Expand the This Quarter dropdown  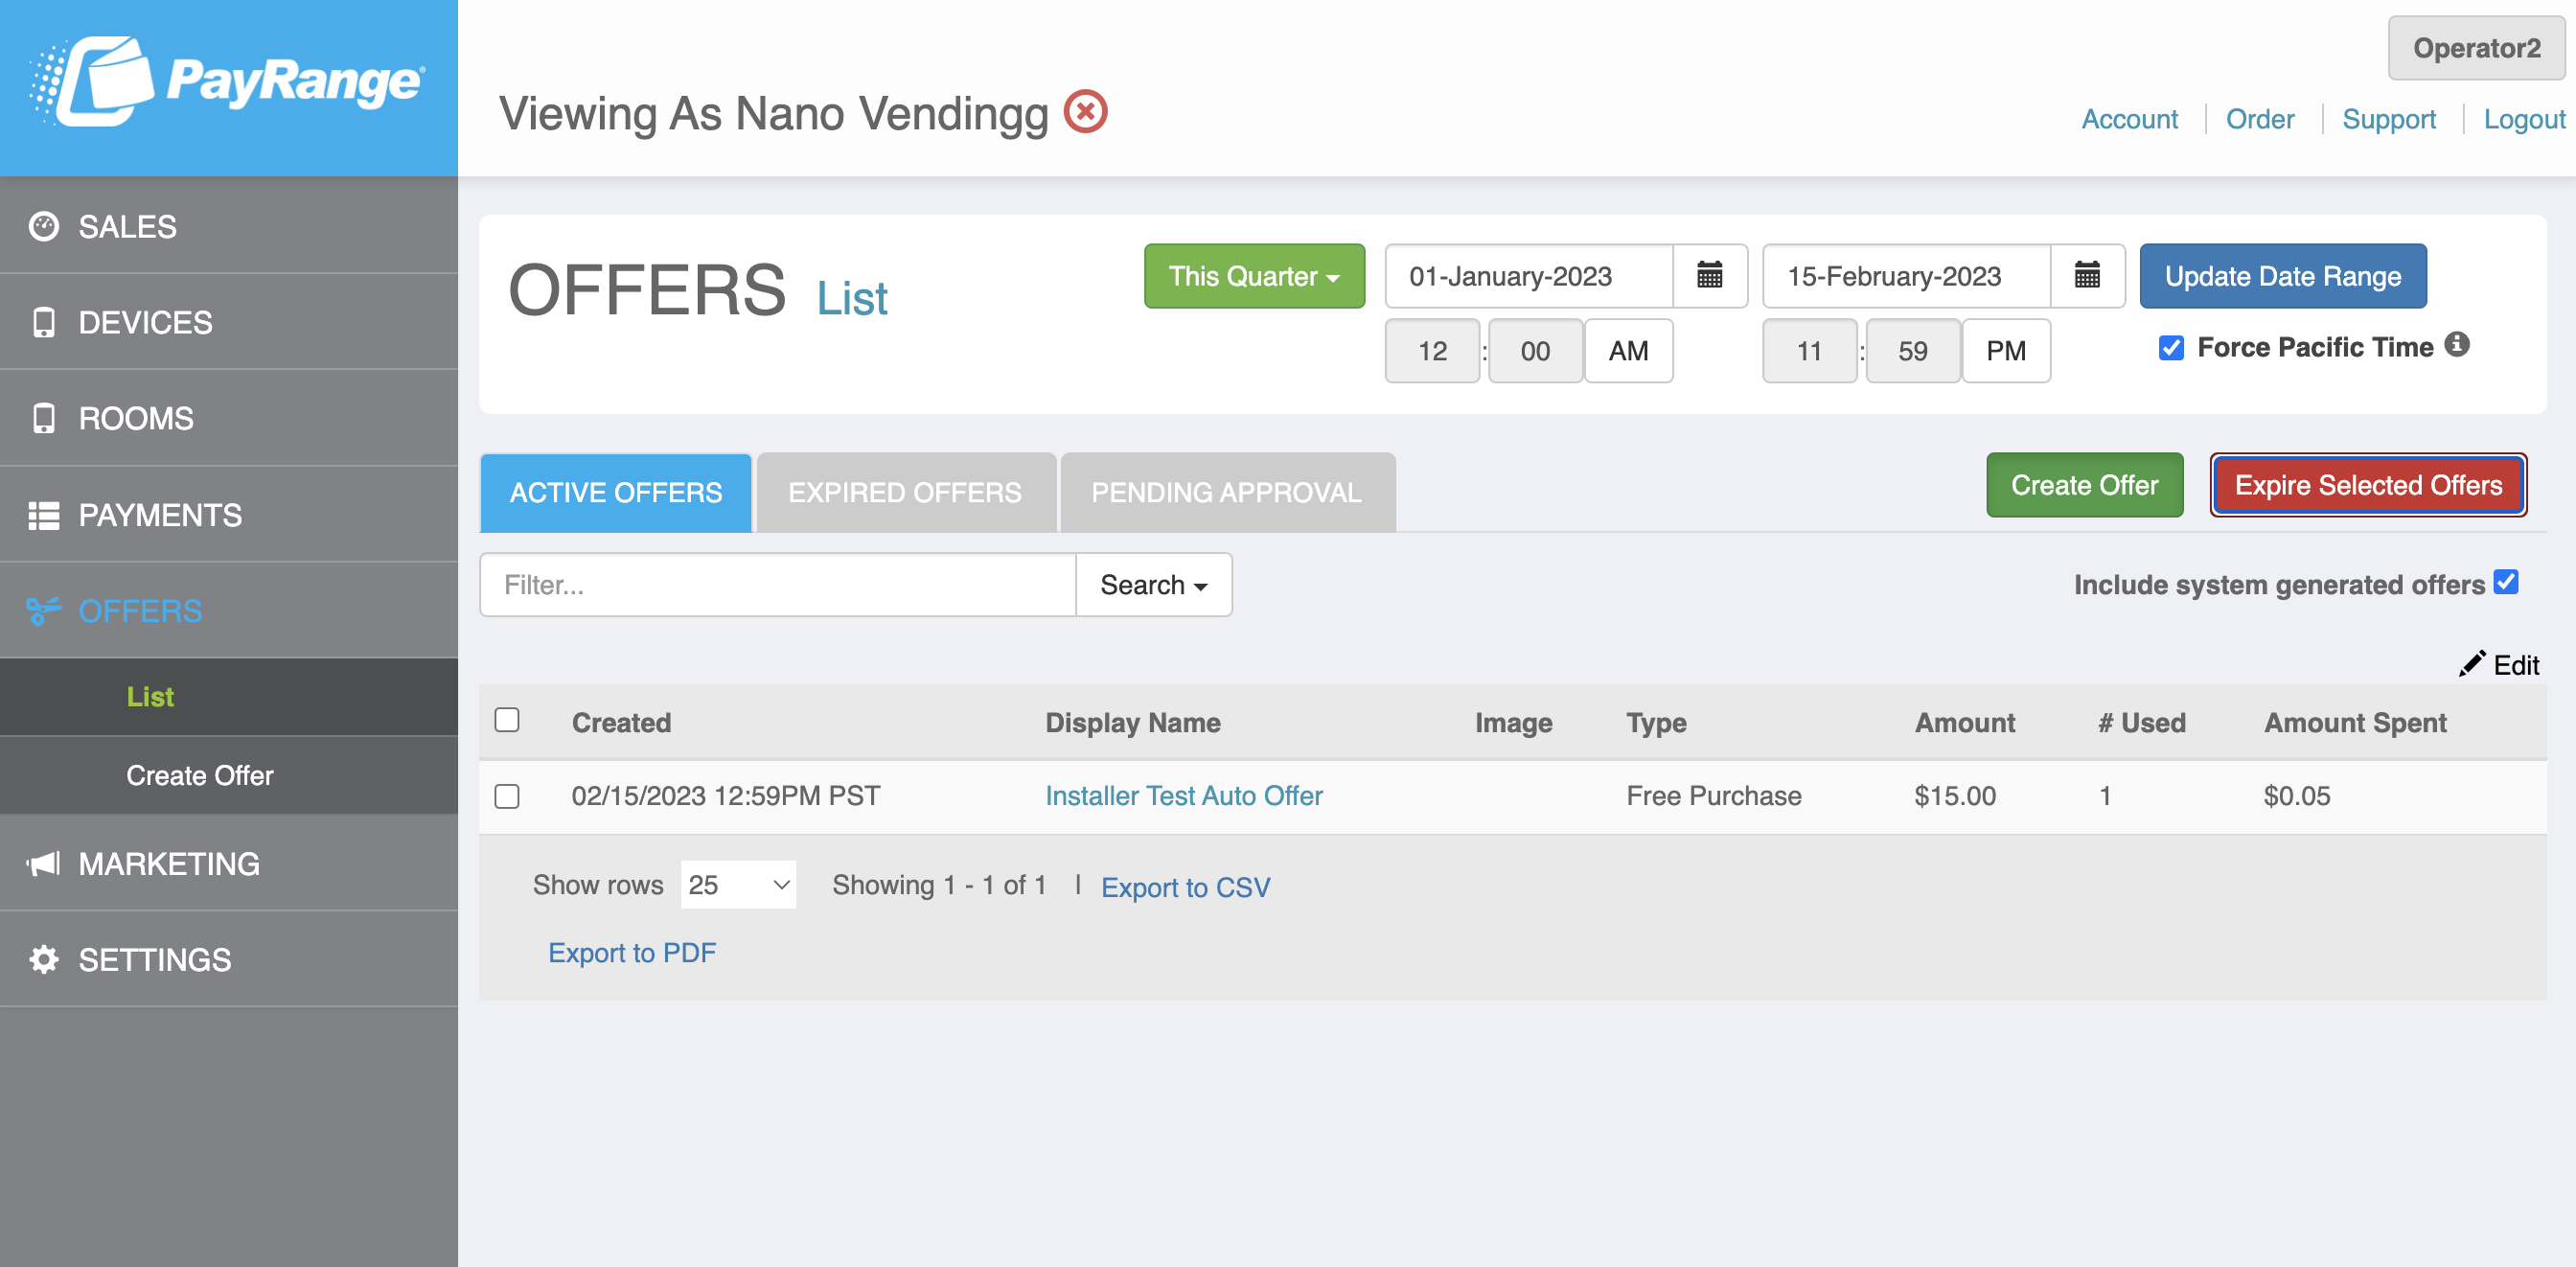pos(1254,276)
